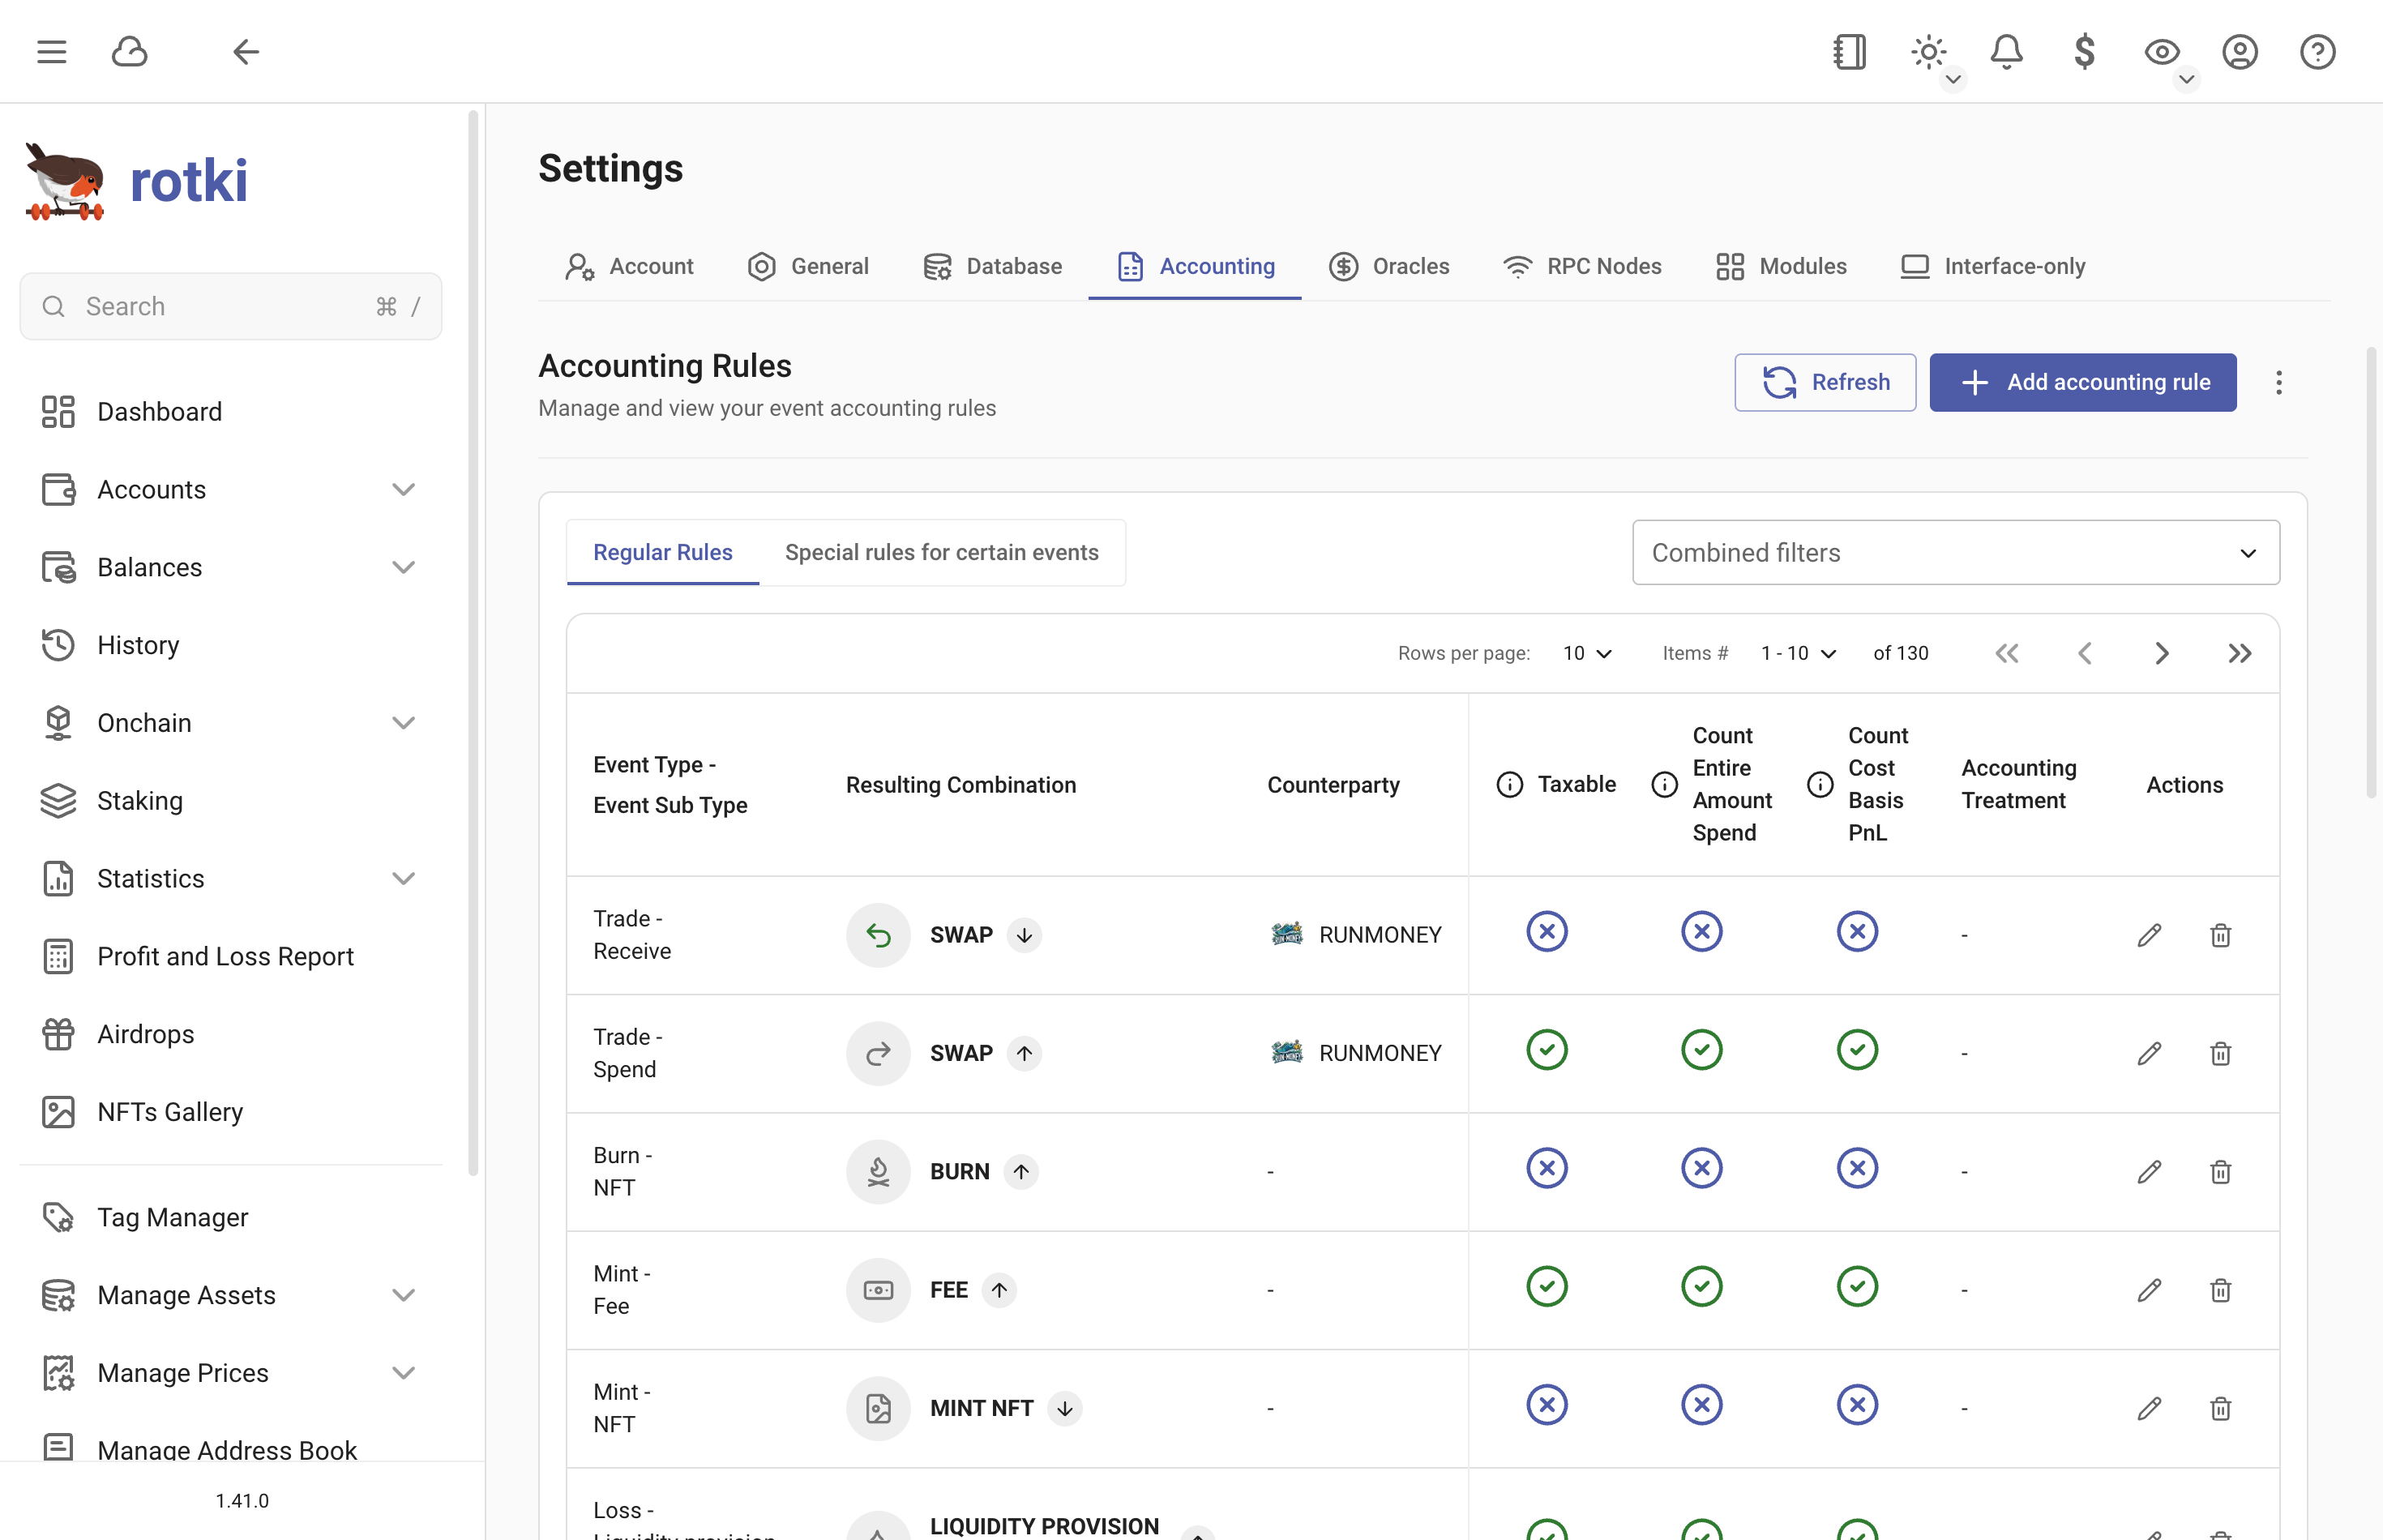Open NFTs Gallery

pos(231,1112)
